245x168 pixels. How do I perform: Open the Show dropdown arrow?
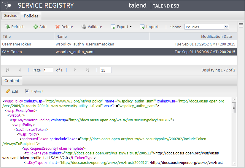click(226, 27)
